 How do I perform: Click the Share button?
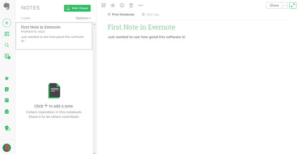[274, 5]
